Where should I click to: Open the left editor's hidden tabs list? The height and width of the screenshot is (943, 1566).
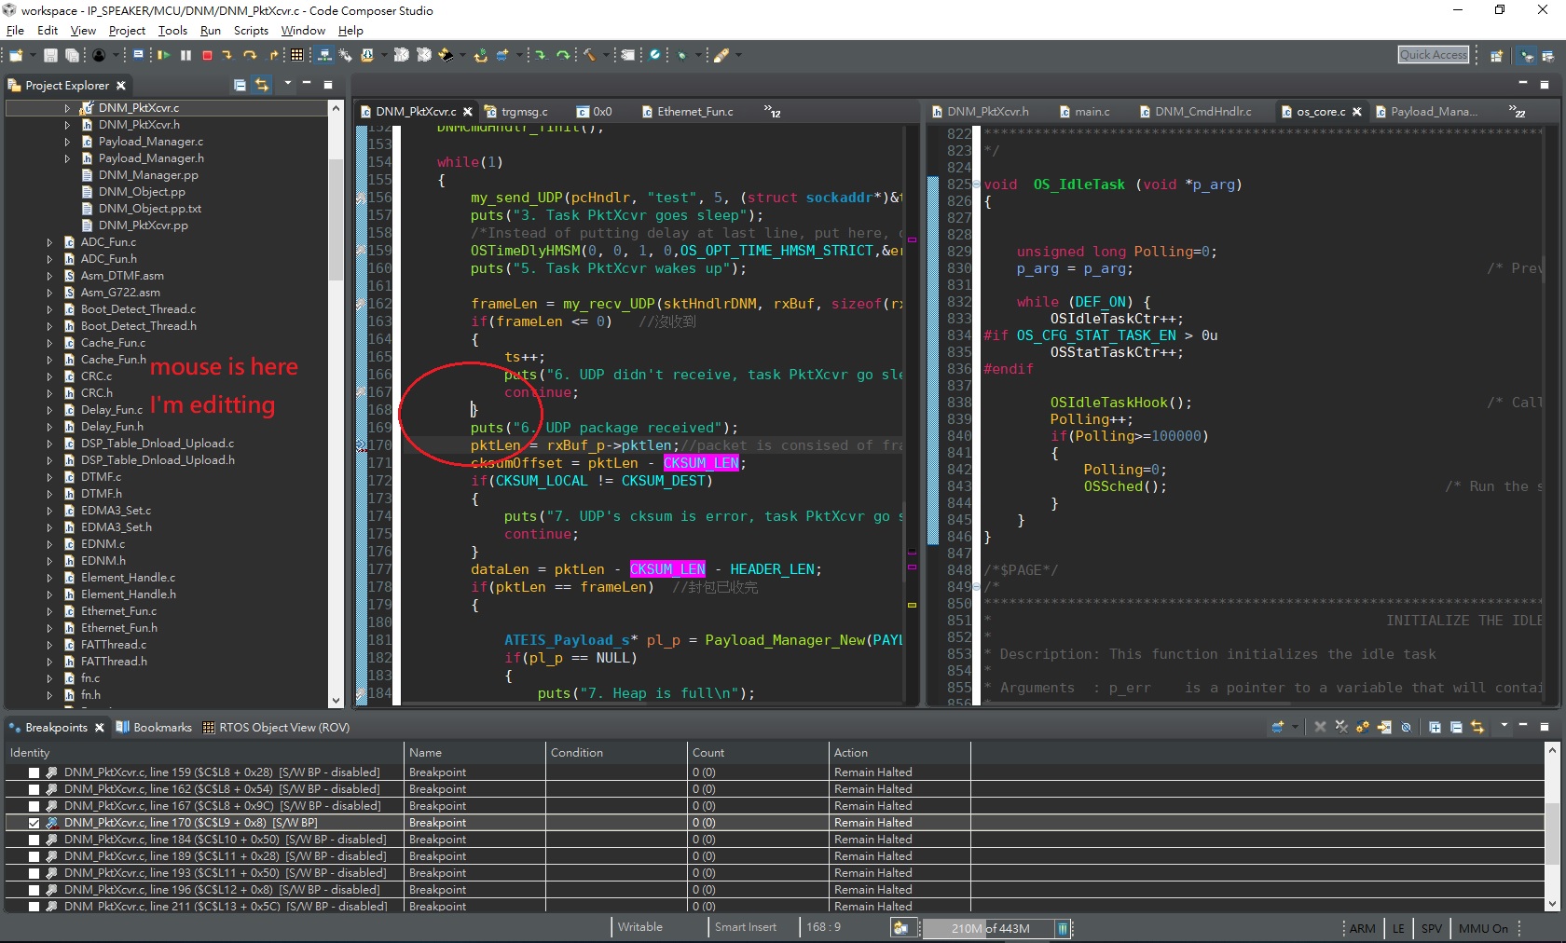pos(772,112)
